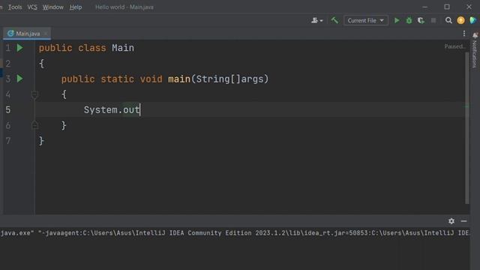The image size is (480, 270).
Task: Click the java.exe command output line
Action: tap(235, 233)
